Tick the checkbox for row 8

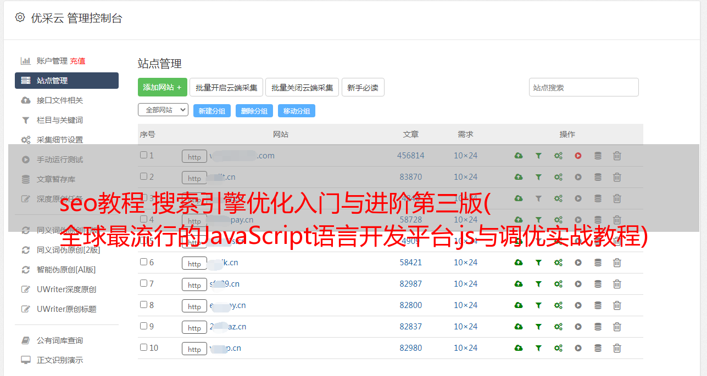click(143, 305)
